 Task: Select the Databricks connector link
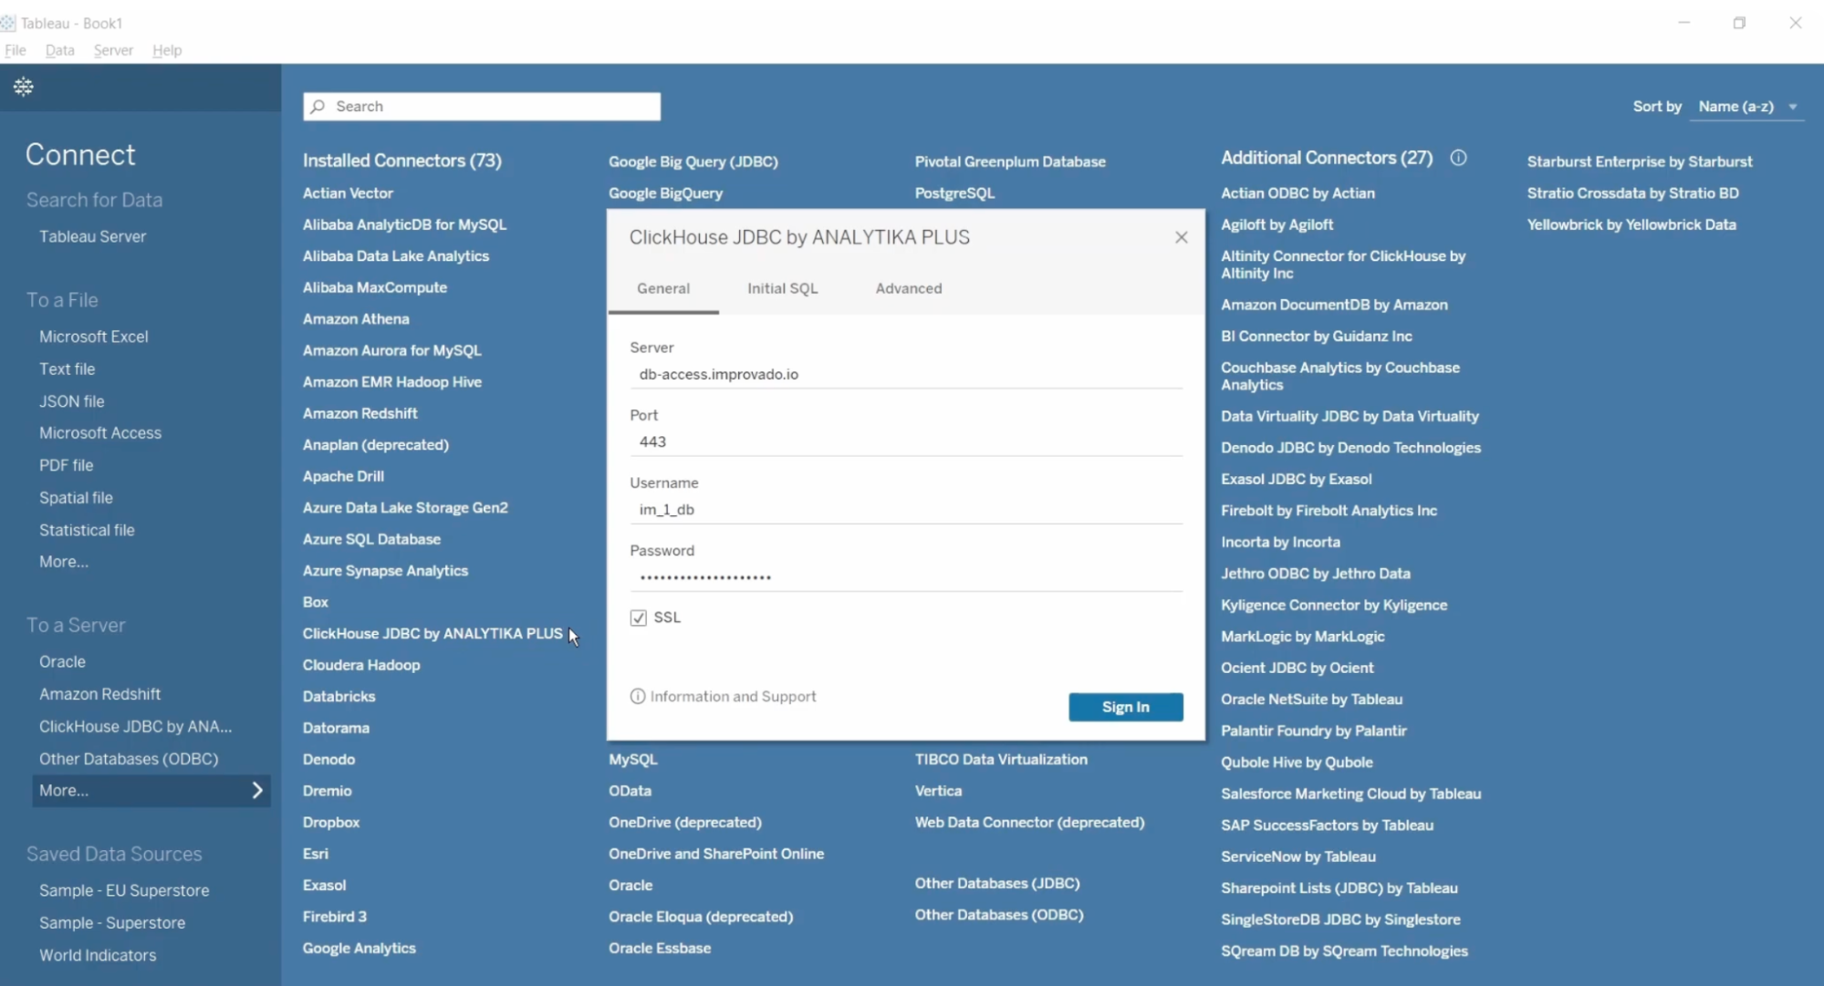(339, 697)
